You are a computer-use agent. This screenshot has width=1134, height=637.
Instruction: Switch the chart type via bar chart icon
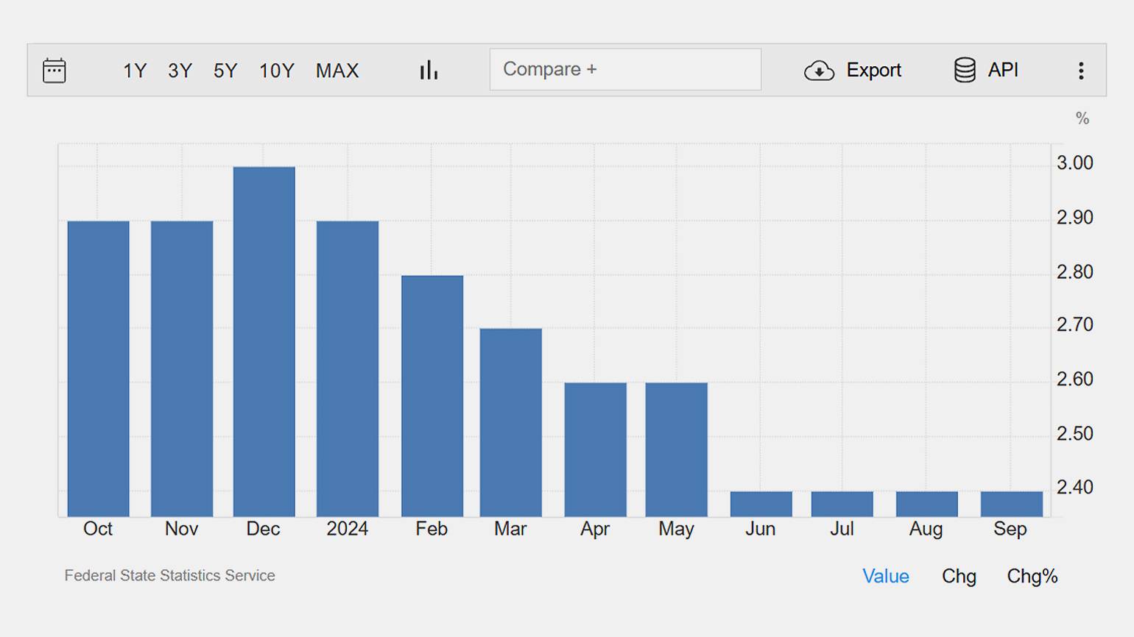tap(429, 70)
